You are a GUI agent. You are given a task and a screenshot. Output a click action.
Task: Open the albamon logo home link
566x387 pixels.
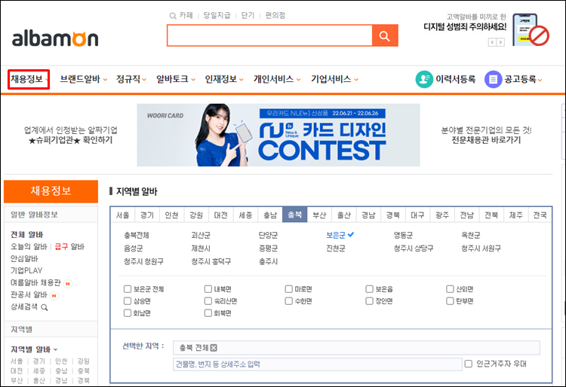55,39
